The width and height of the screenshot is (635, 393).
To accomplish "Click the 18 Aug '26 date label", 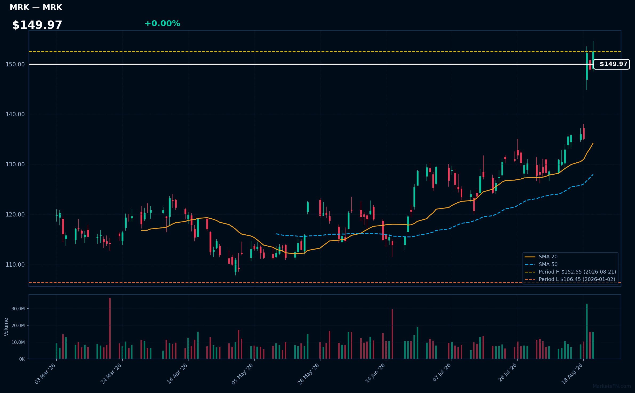I will (x=572, y=374).
